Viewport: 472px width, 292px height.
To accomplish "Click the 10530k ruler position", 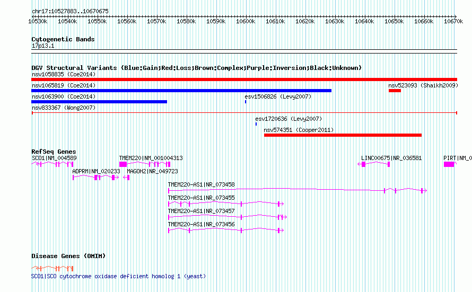I will 38,21.
